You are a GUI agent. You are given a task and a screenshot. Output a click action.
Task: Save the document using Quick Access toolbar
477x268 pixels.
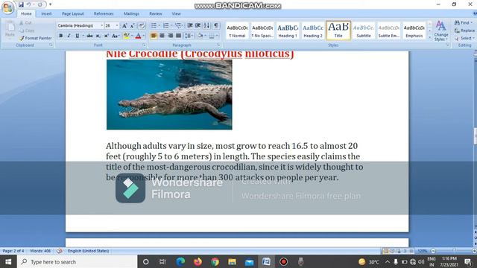(21, 4)
